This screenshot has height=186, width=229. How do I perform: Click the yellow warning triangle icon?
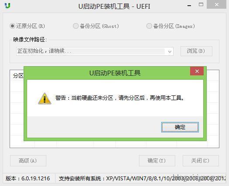click(x=45, y=98)
